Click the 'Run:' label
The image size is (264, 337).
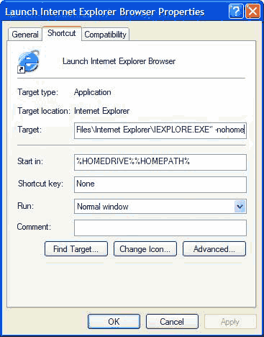pos(25,206)
